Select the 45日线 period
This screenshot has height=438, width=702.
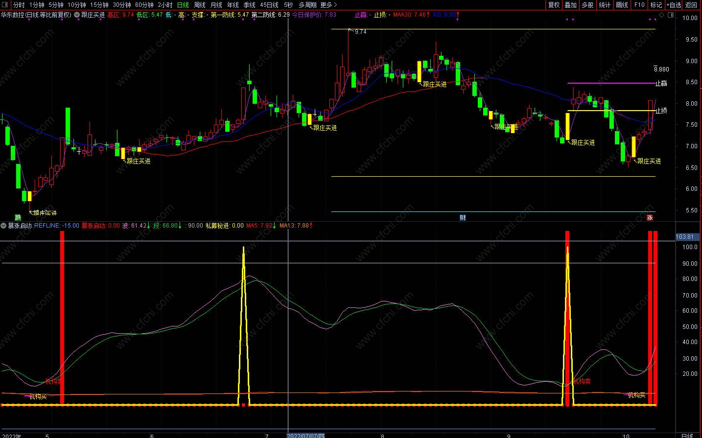pyautogui.click(x=269, y=5)
